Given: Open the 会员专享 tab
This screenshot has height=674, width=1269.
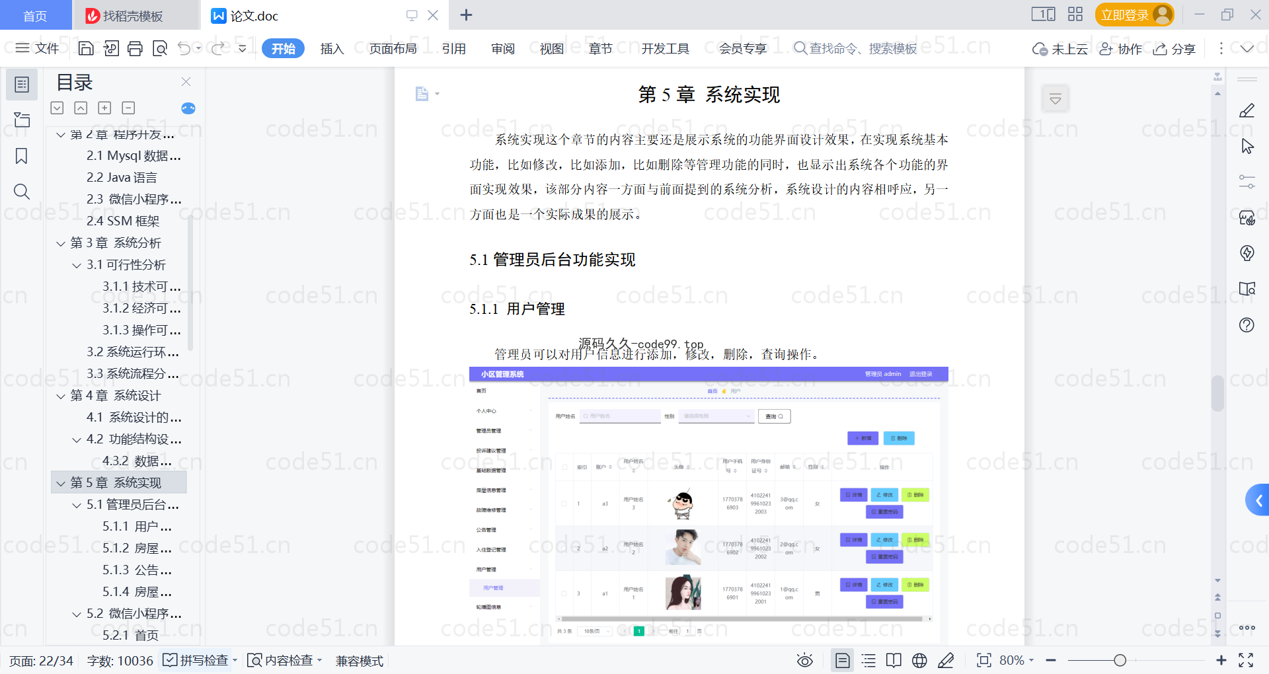Looking at the screenshot, I should coord(743,48).
